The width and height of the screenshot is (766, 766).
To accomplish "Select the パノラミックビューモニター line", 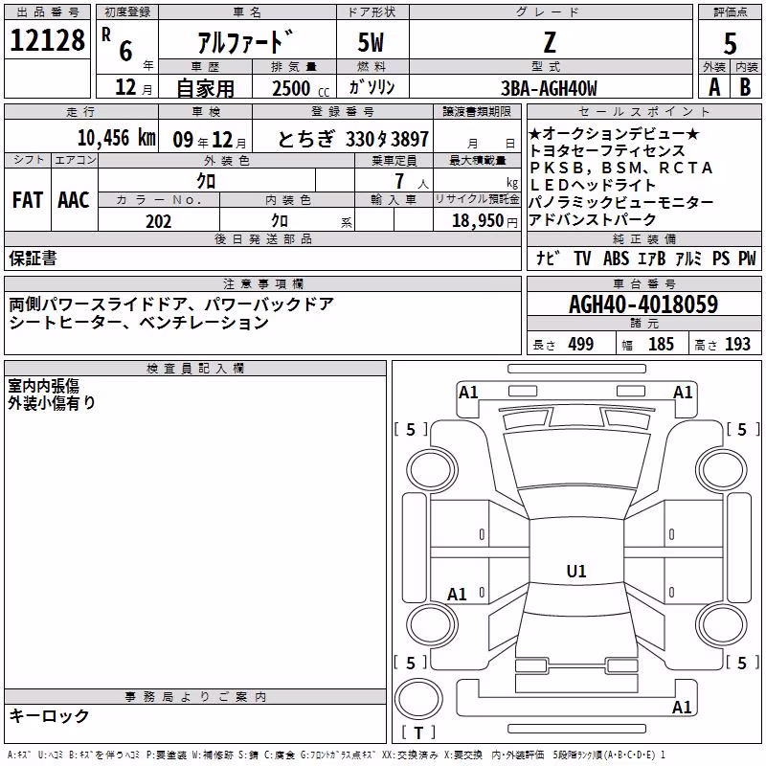I will point(621,202).
